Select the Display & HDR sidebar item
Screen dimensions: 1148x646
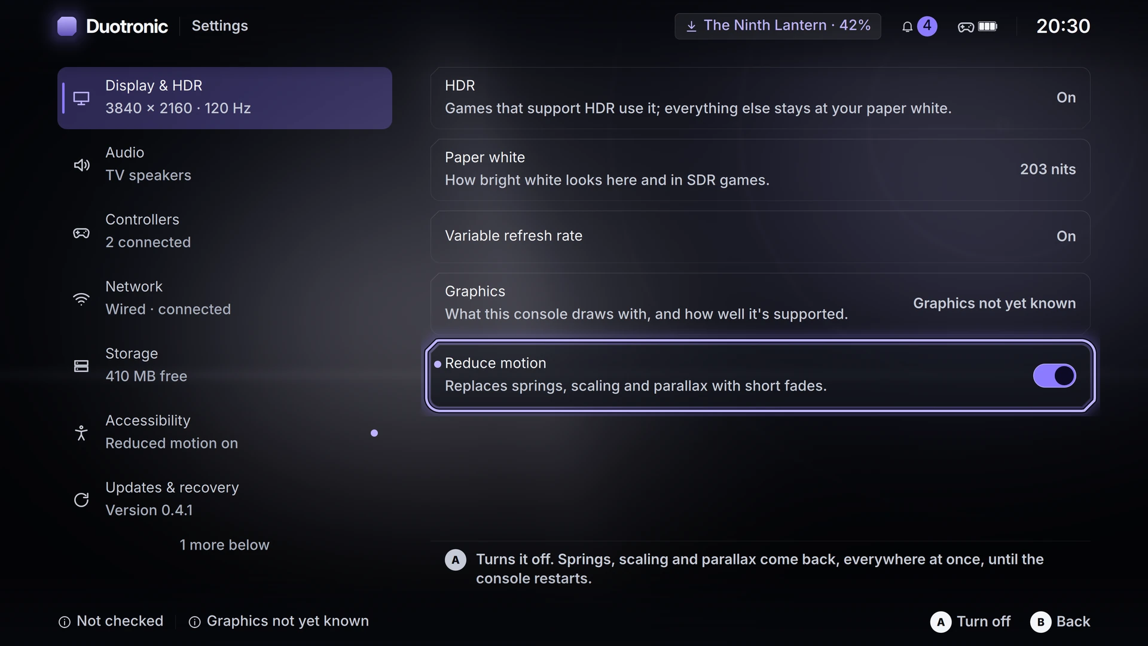pyautogui.click(x=225, y=98)
